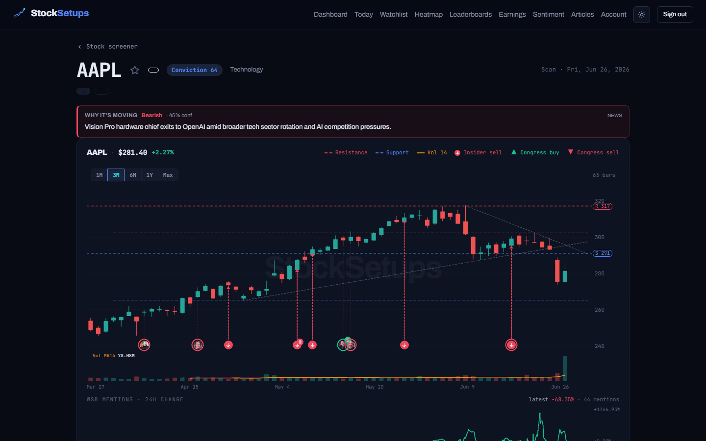Click the +2.27% change value

click(163, 152)
